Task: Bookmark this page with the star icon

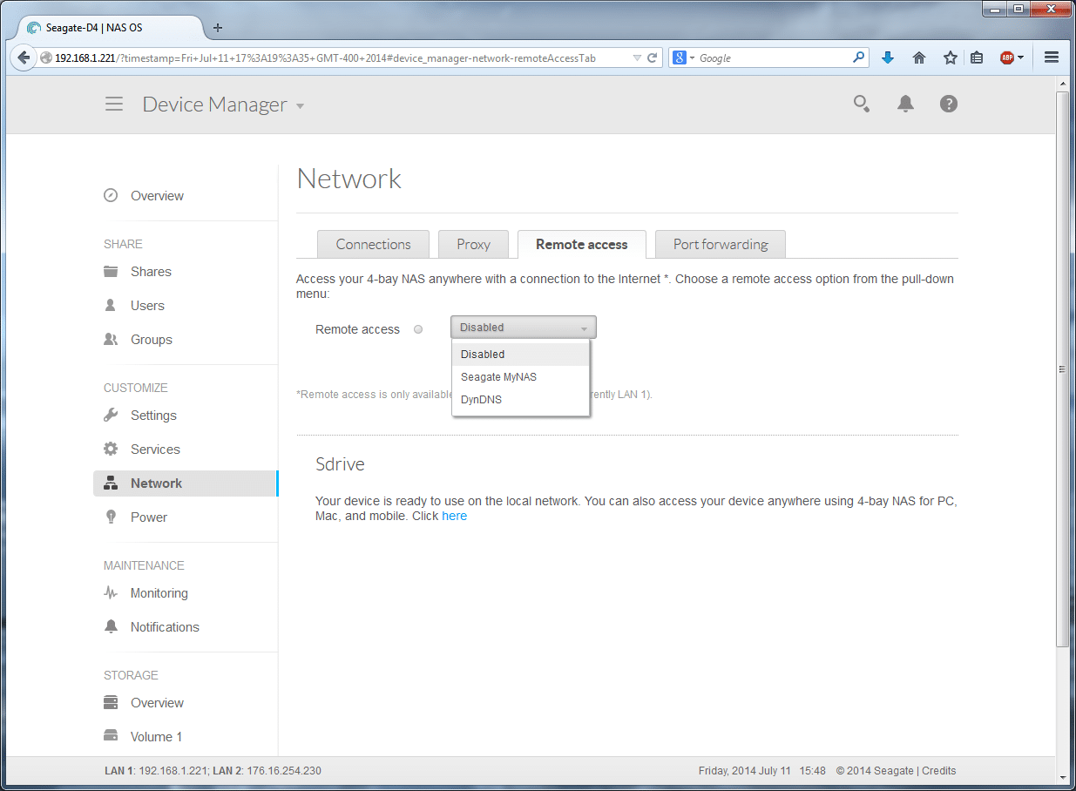Action: (950, 58)
